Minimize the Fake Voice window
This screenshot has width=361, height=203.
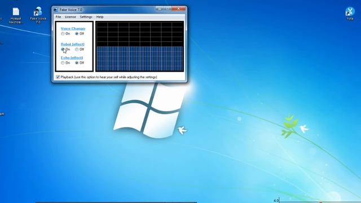click(159, 9)
